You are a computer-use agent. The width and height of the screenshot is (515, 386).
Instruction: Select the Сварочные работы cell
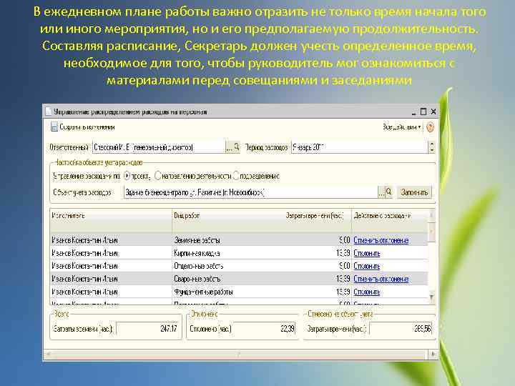(x=228, y=279)
